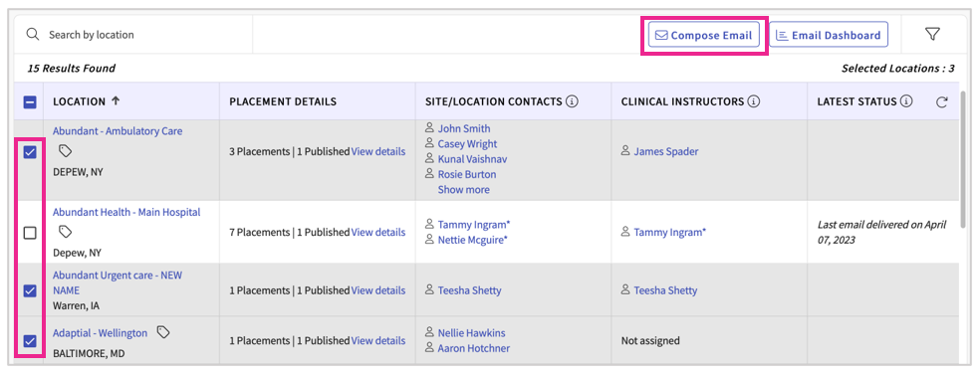Open Adaptial - Wellington location link

point(101,333)
